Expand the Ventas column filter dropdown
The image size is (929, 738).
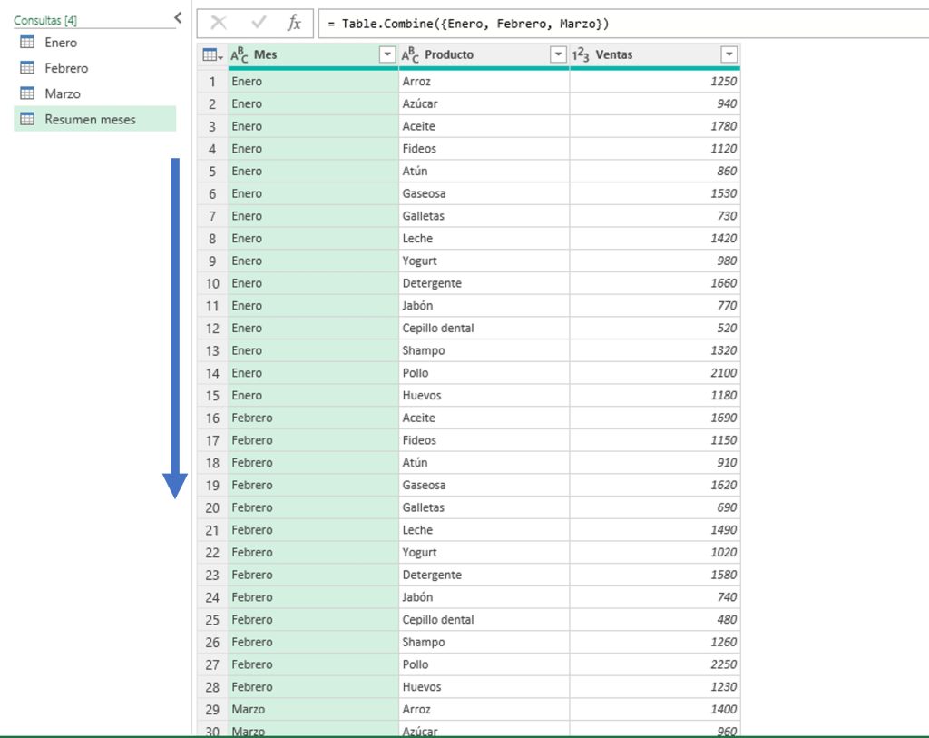729,54
